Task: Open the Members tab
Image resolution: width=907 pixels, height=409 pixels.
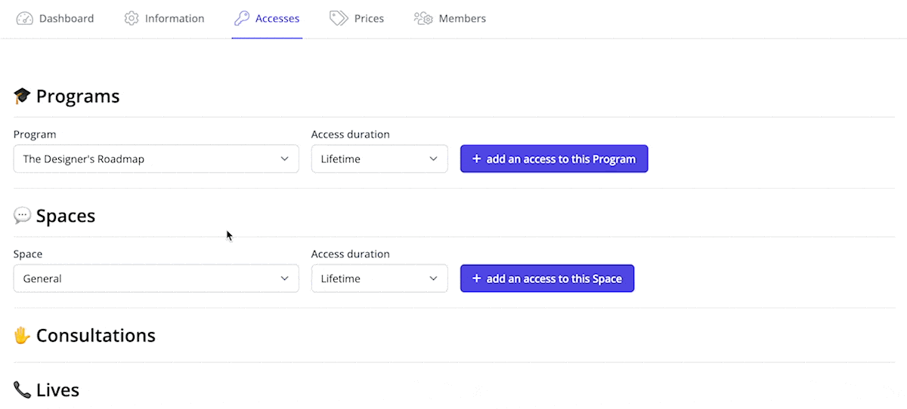Action: pyautogui.click(x=450, y=18)
